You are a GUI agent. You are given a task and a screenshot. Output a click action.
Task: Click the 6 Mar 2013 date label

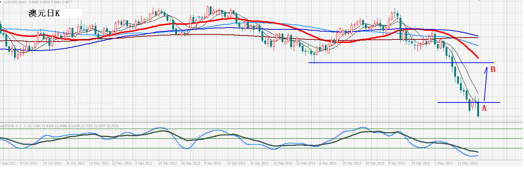(328, 163)
